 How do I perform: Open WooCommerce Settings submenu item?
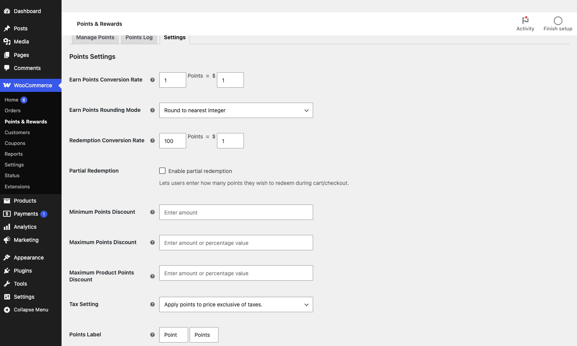click(x=14, y=165)
